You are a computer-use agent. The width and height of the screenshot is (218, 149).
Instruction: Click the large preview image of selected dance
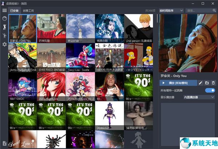point(188,43)
